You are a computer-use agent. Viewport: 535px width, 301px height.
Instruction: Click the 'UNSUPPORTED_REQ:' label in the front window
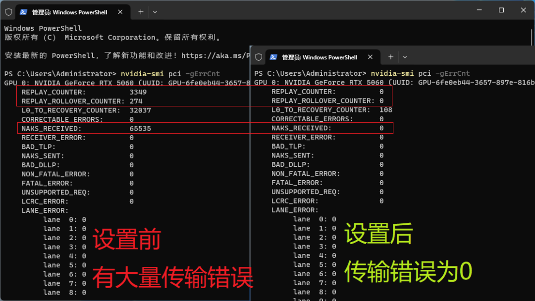(306, 192)
